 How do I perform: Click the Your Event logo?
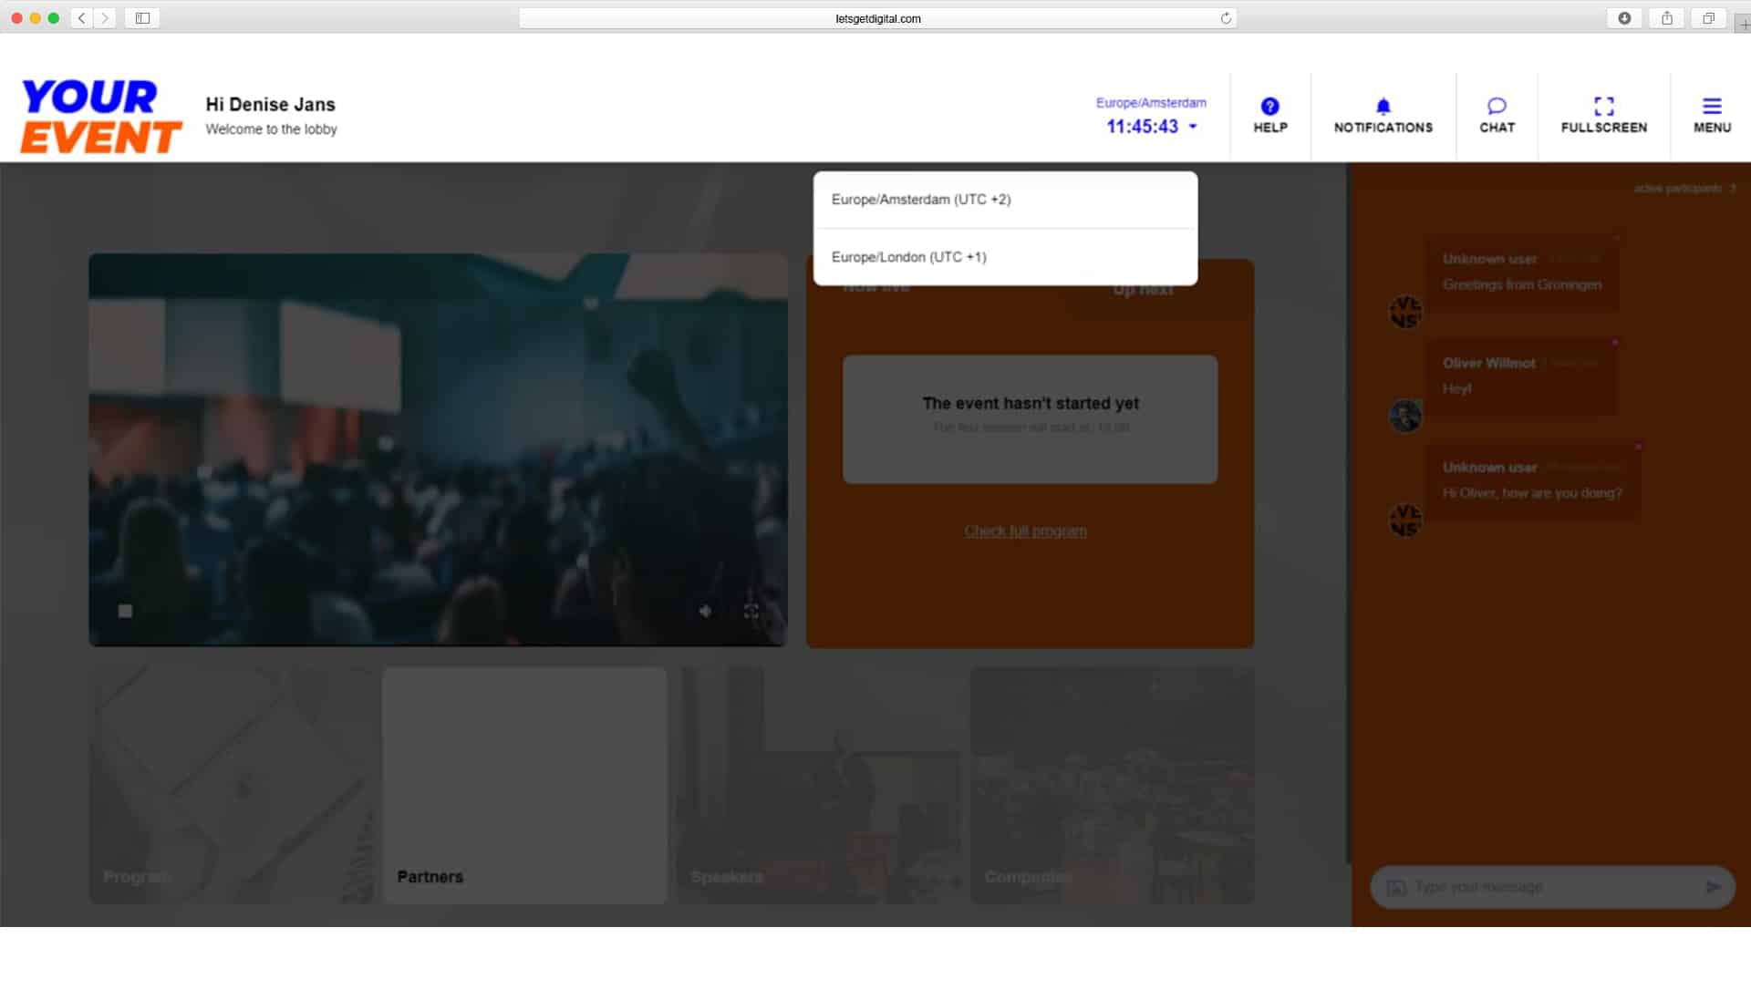(x=100, y=116)
